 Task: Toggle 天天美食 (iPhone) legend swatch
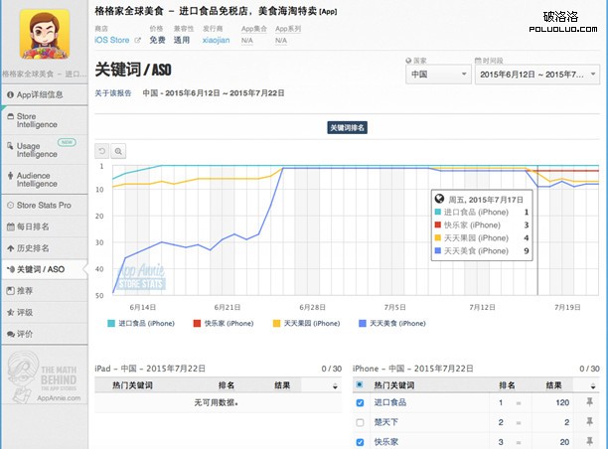pyautogui.click(x=363, y=324)
